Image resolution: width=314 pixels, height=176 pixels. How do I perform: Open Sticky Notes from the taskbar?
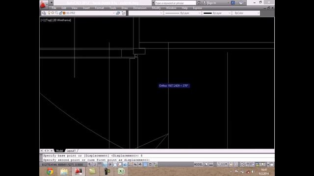[92, 172]
